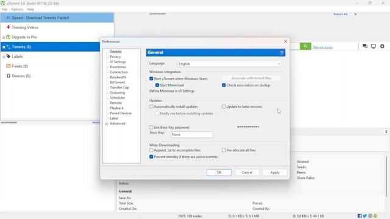The height and width of the screenshot is (219, 390).
Task: Click the Labels tag icon
Action: (9, 57)
